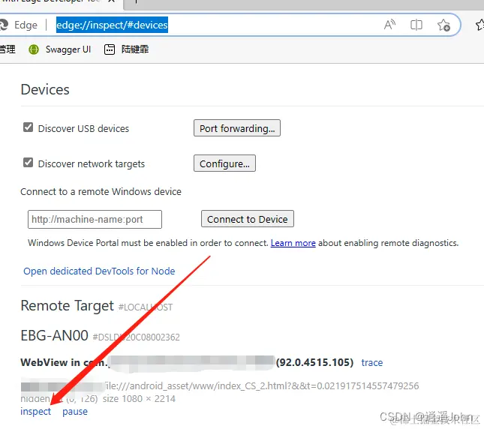
Task: Open the Swagger UI bookmark
Action: 59,49
